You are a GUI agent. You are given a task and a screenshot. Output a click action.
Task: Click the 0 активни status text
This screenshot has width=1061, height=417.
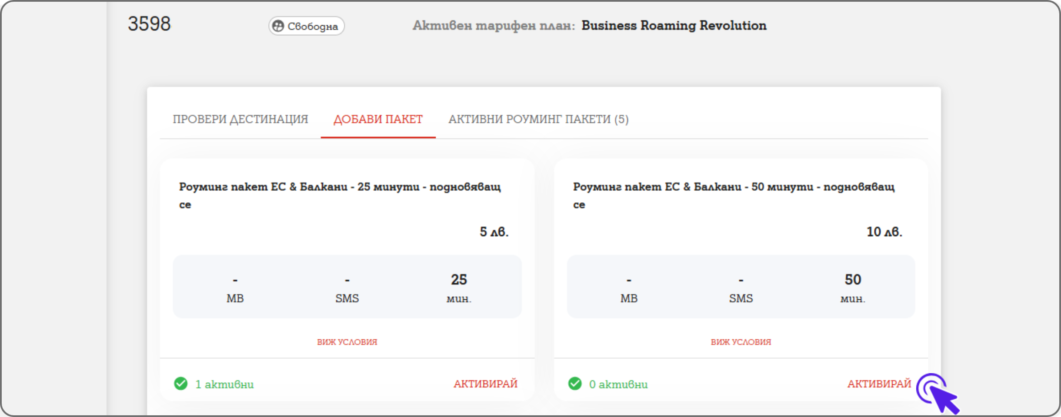coord(618,384)
